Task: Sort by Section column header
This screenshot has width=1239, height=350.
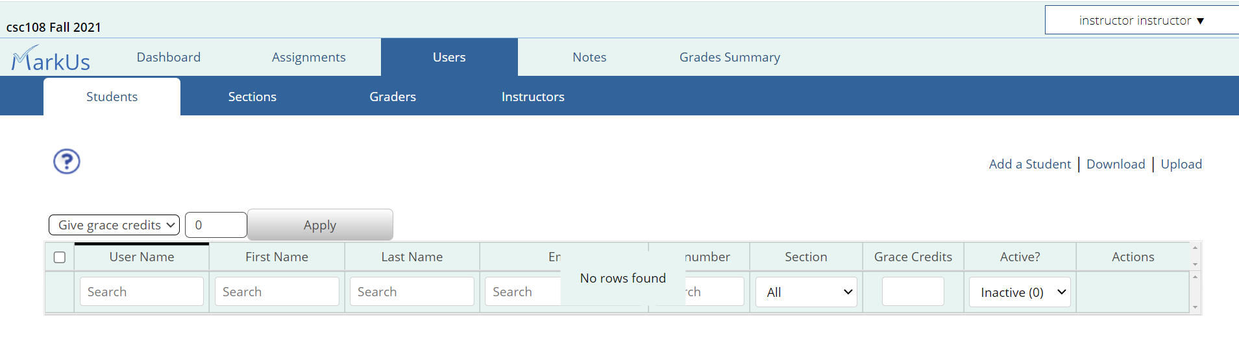Action: click(806, 257)
